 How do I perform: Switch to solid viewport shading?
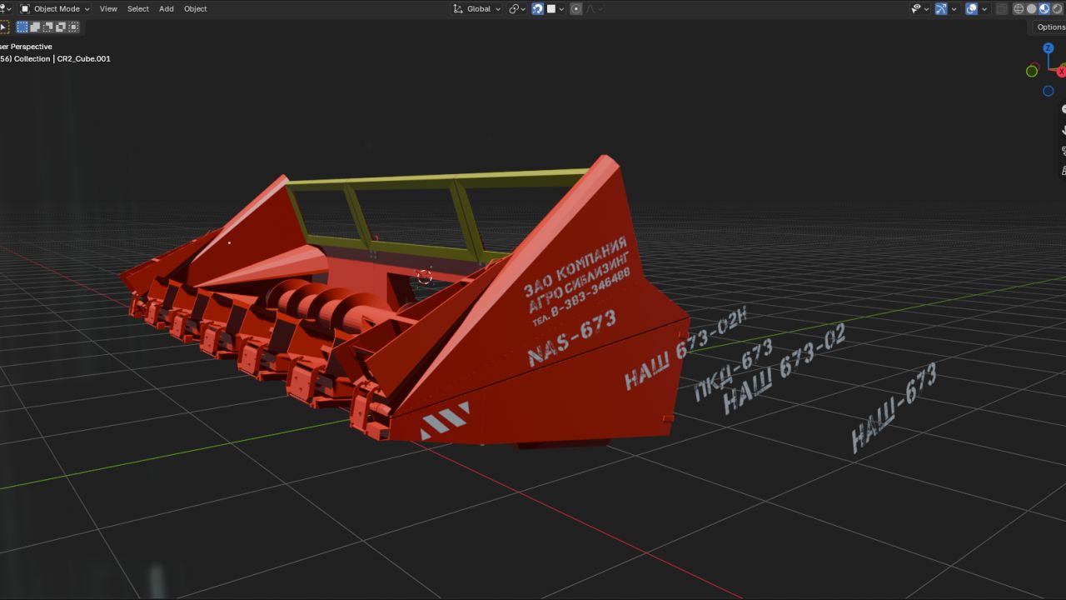(1032, 8)
